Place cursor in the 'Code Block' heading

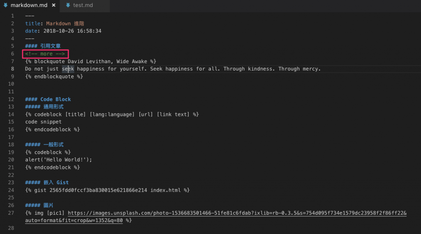tap(56, 99)
